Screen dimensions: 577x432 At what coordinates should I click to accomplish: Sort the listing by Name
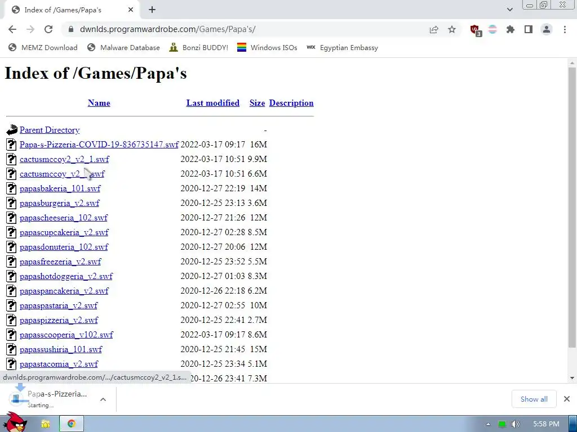click(99, 103)
